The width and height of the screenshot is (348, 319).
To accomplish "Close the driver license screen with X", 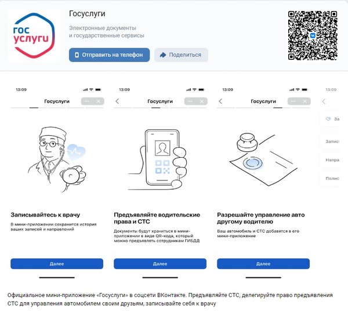I will coord(201,101).
